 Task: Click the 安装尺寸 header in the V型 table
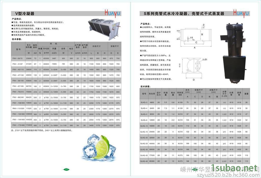tap(114, 46)
